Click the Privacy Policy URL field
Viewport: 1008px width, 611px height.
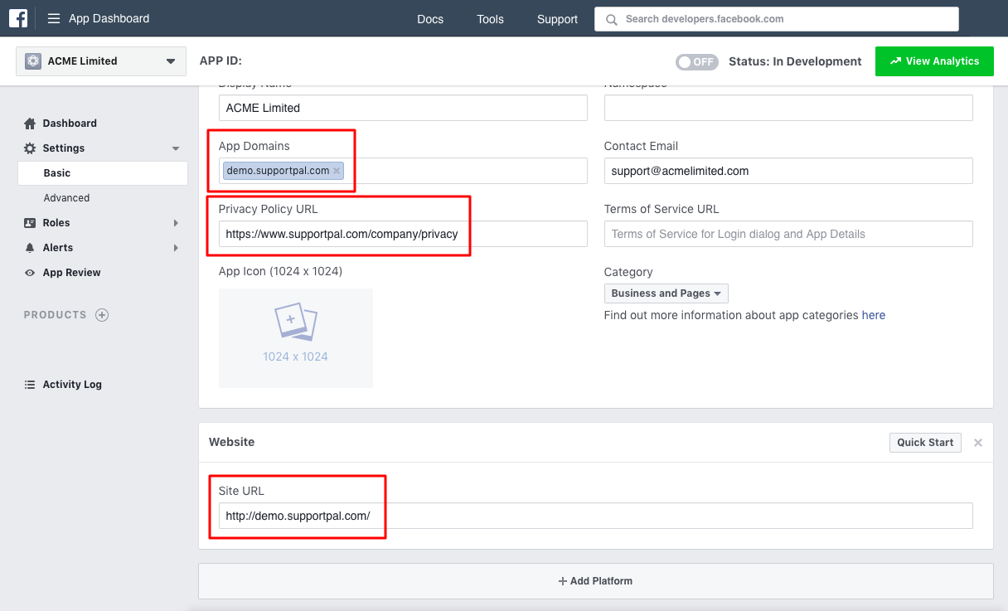click(403, 234)
